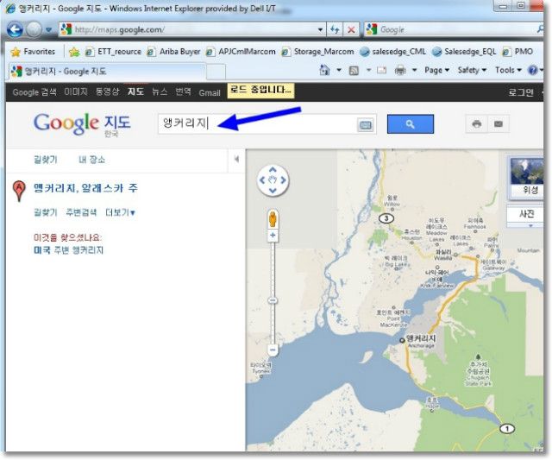Click the Print toolbar icon in IE
Screen dimensions: 552x460
point(400,71)
